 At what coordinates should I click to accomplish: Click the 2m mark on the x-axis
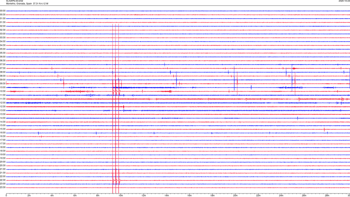tap(29, 196)
